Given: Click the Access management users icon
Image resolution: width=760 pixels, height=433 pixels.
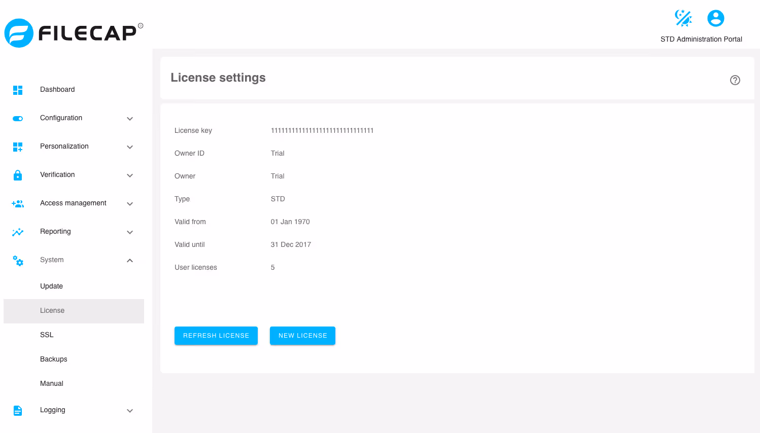Looking at the screenshot, I should (18, 204).
